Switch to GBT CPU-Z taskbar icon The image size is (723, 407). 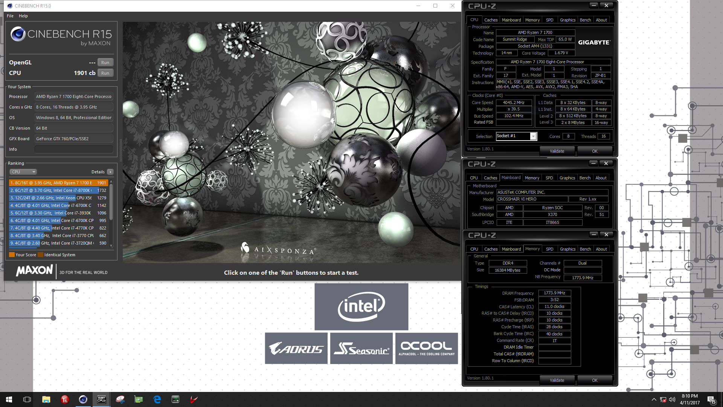coord(101,399)
